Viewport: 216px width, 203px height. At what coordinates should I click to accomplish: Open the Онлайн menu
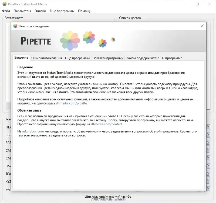point(40,11)
